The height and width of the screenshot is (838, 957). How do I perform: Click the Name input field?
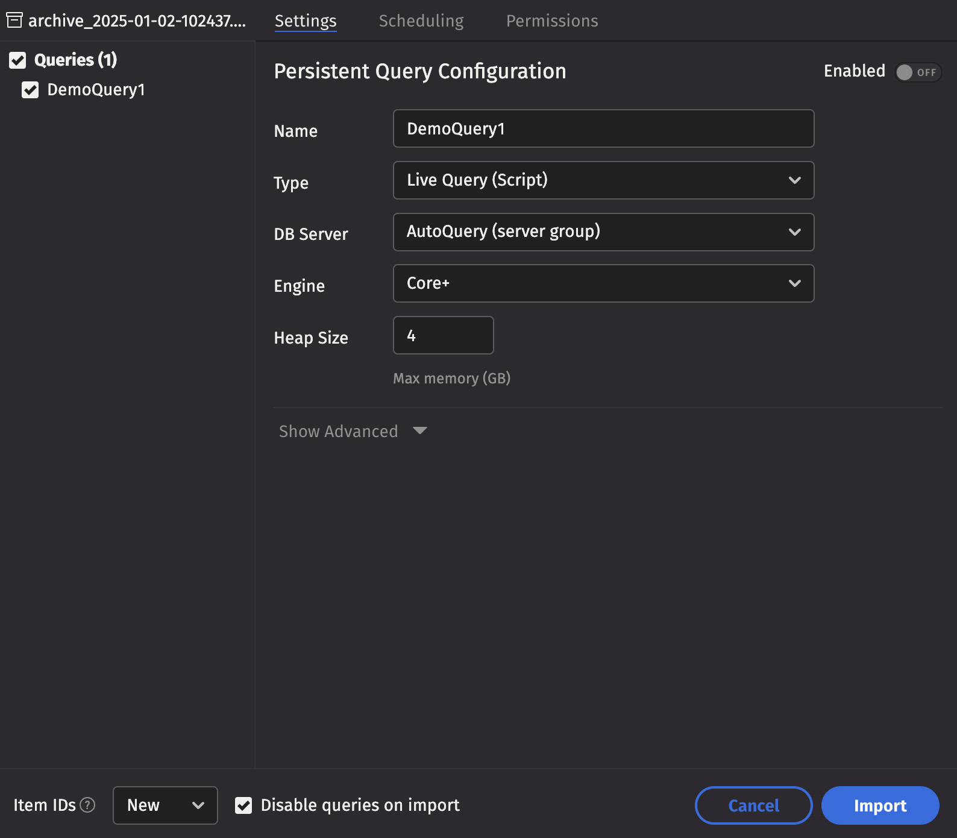[603, 128]
